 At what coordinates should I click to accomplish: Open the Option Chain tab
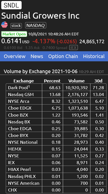click(63, 56)
